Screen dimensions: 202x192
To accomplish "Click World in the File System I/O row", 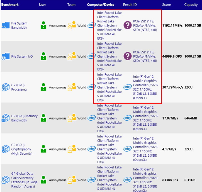I will [82, 57].
